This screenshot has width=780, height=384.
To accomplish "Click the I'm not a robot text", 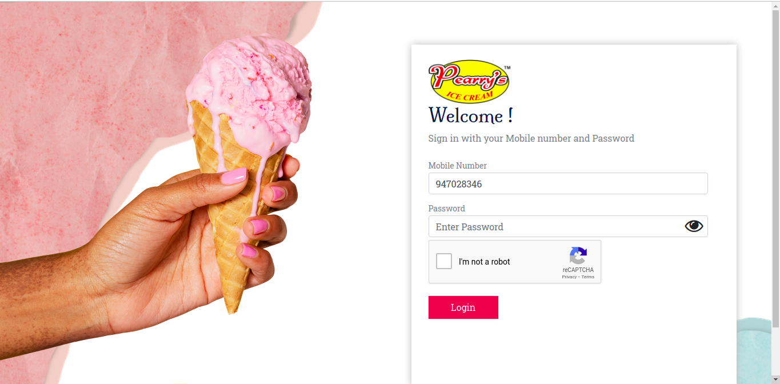I will click(x=485, y=262).
